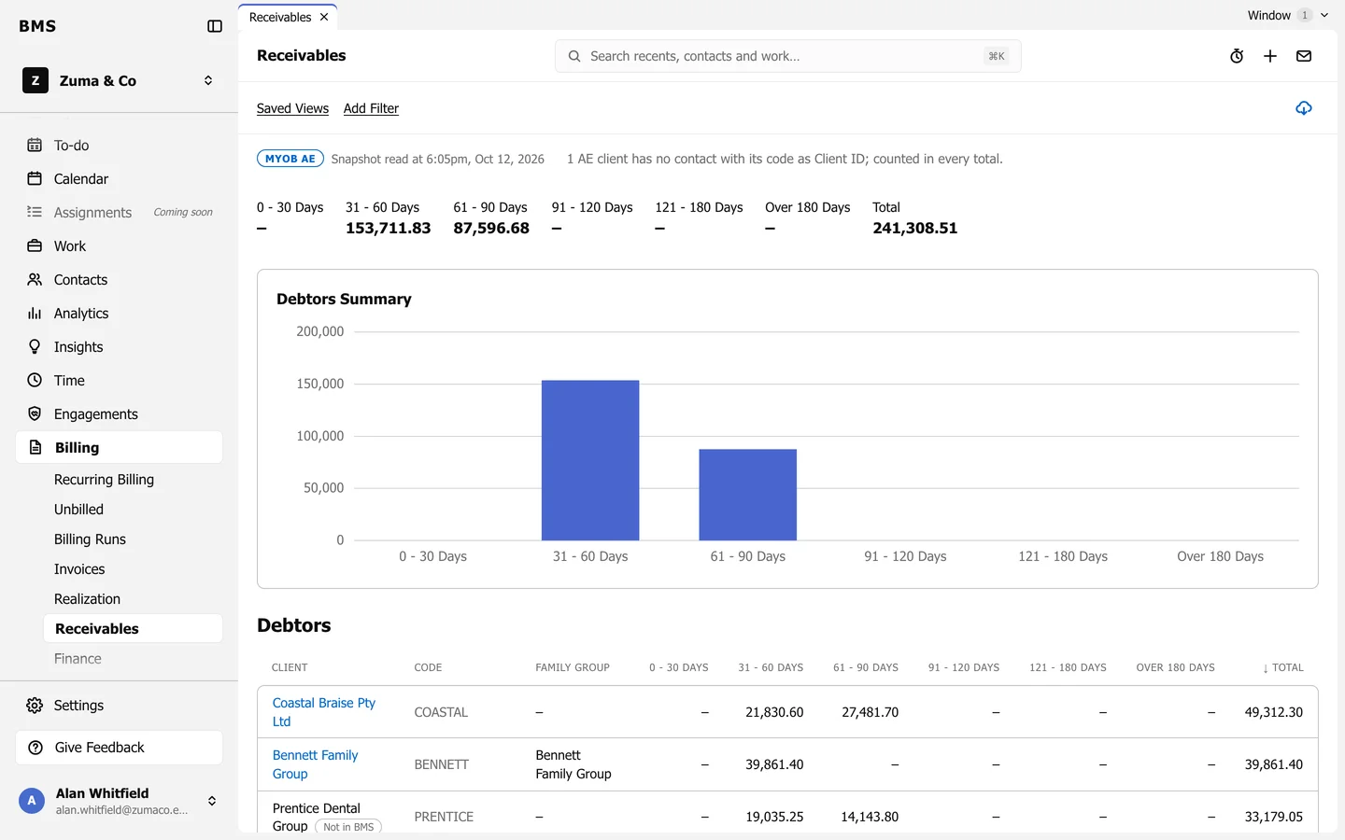Open Billing Runs page
Viewport: 1345px width, 840px height.
(90, 539)
